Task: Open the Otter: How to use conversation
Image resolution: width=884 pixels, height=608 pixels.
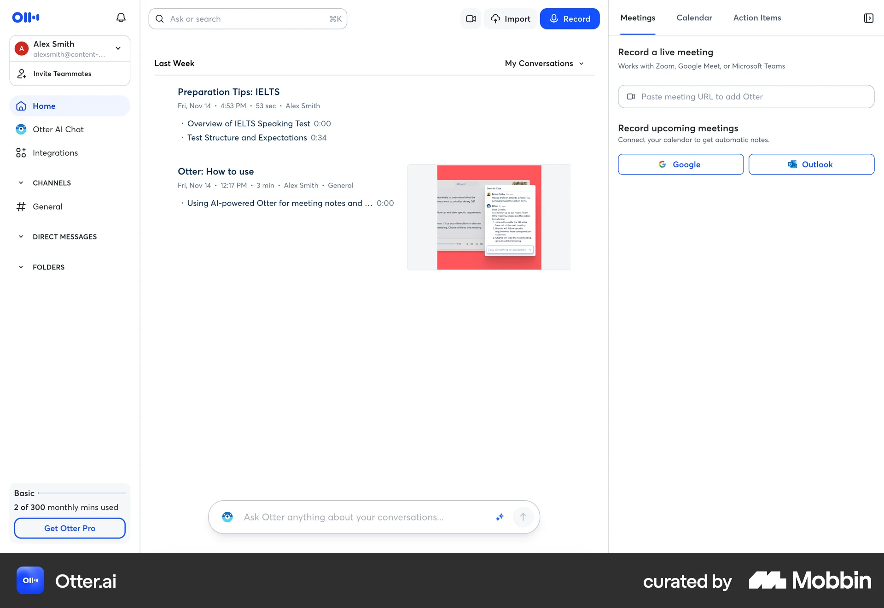Action: (216, 172)
